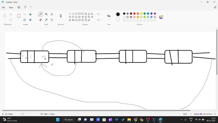Open Resize and skew tool
The image size is (218, 123).
coord(25,20)
